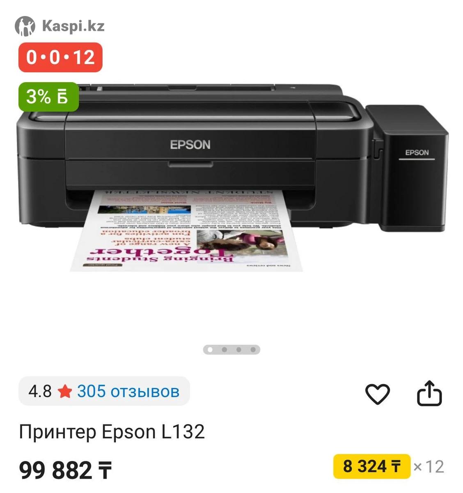The width and height of the screenshot is (463, 493).
Task: Tap the yellow 8 324 ₸ monthly payment badge
Action: pyautogui.click(x=371, y=466)
